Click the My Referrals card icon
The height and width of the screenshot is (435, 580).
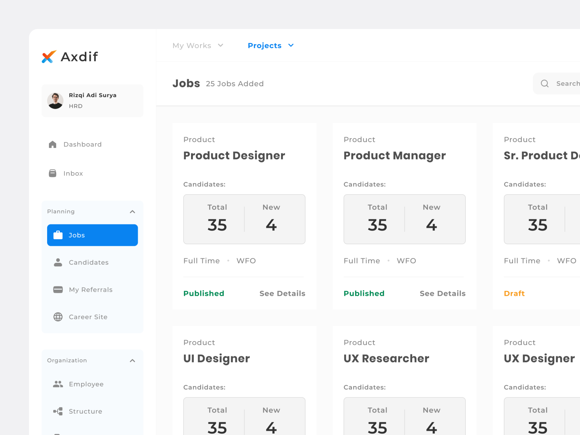(58, 290)
